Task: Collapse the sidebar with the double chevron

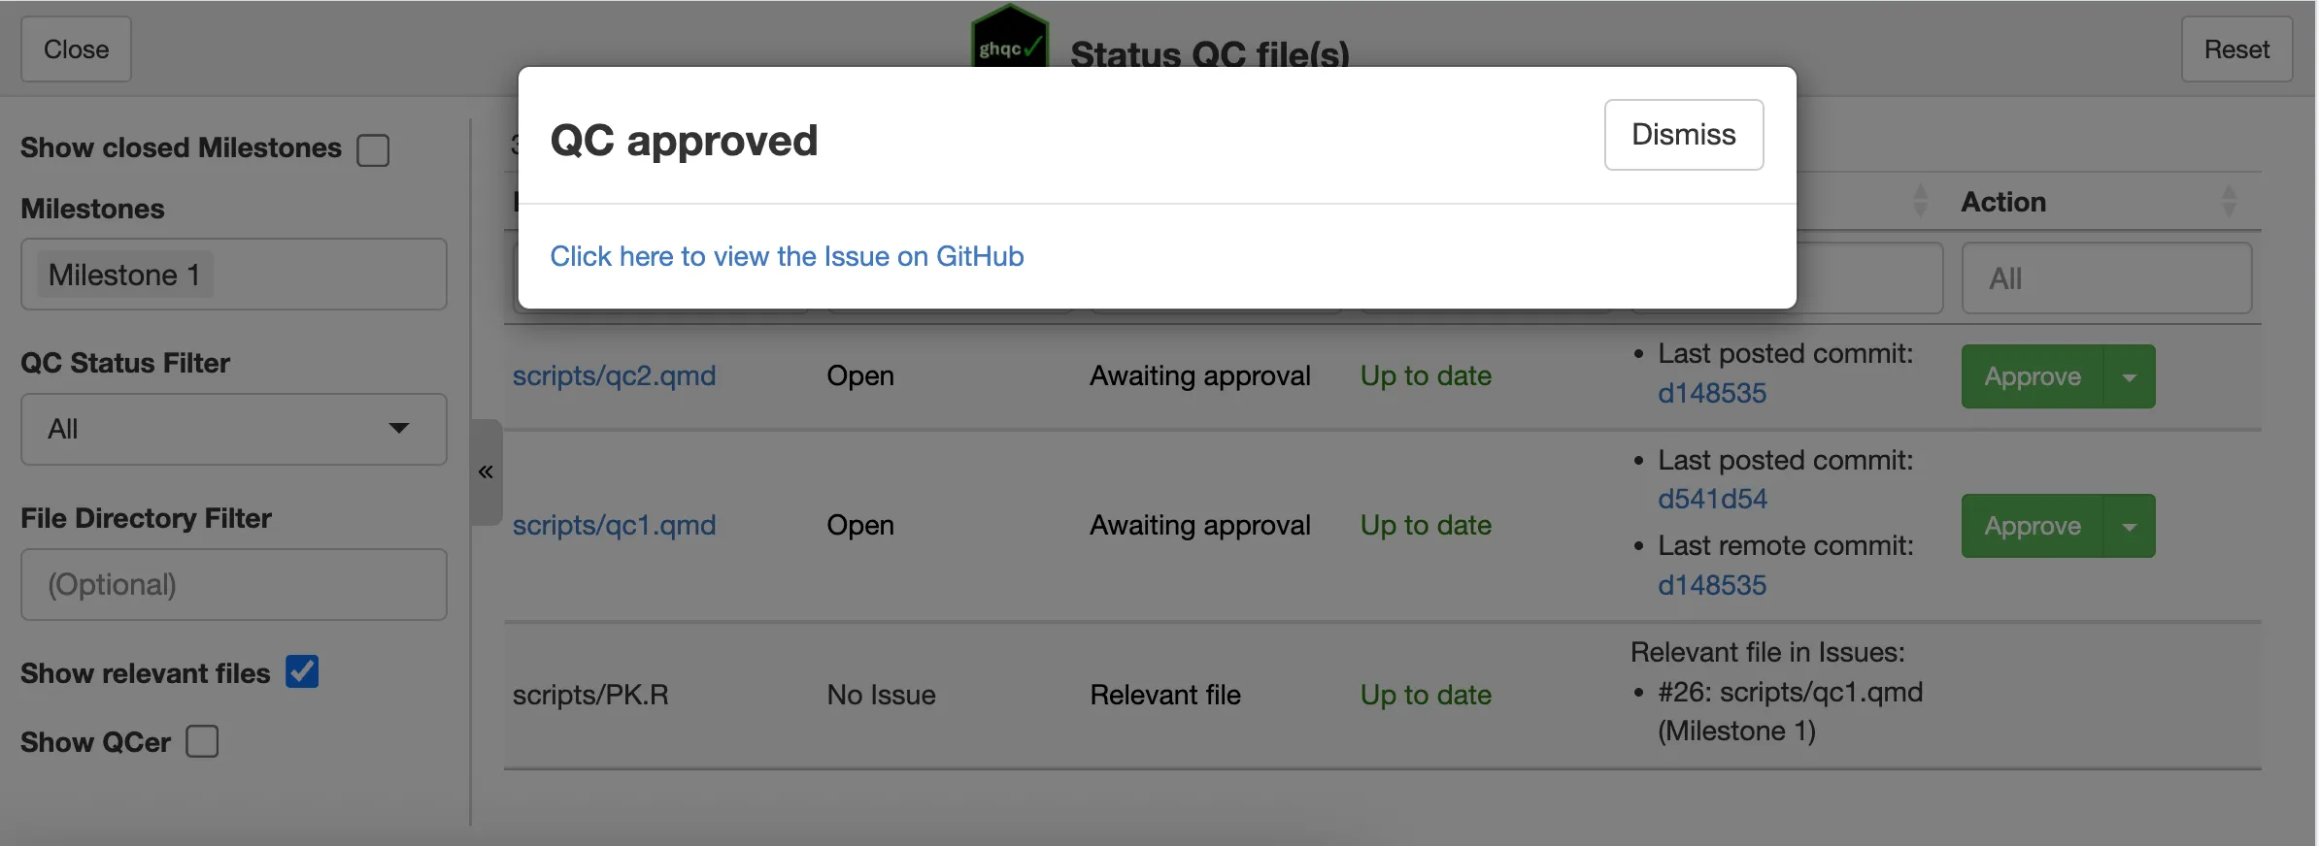Action: pos(486,472)
